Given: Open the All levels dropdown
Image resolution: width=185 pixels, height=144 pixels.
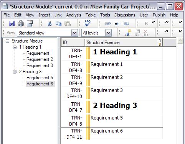Looking at the screenshot, I should [x=109, y=33].
